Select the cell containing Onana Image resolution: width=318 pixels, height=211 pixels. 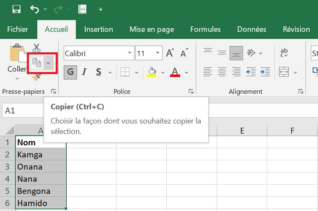pos(41,167)
